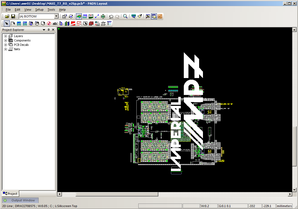
Task: Save the design with the floppy icon
Action: (x=13, y=16)
